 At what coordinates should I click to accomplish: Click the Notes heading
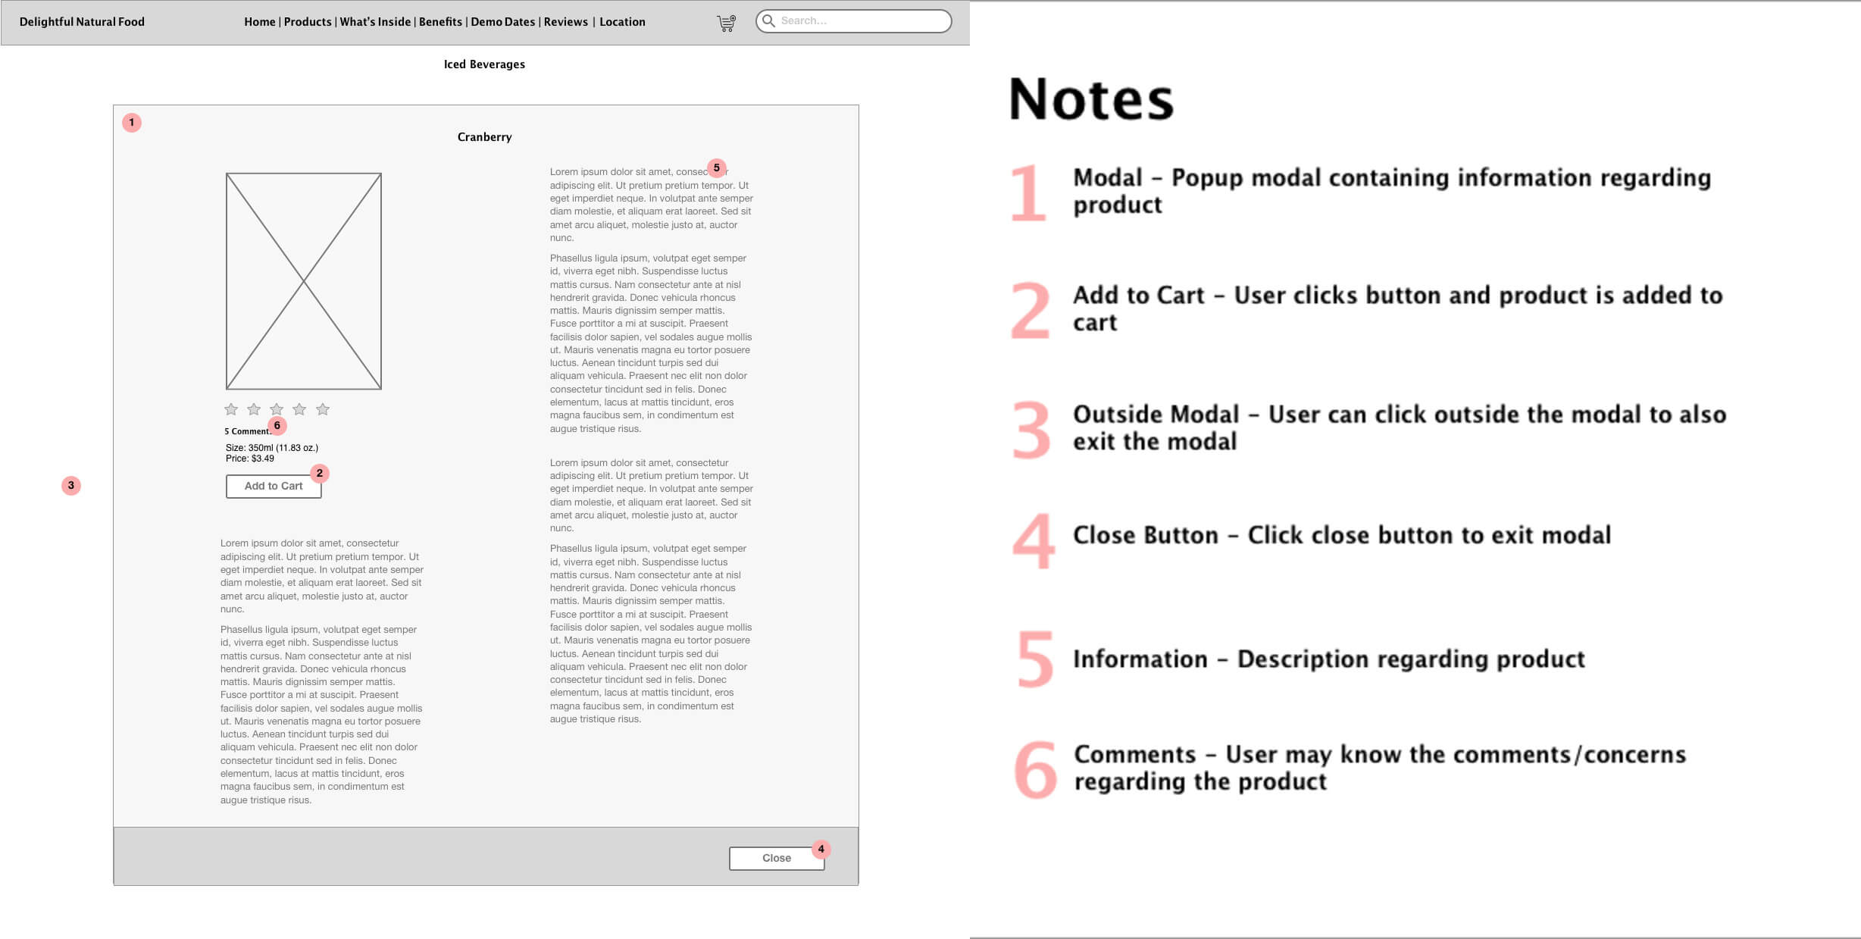click(x=1091, y=99)
